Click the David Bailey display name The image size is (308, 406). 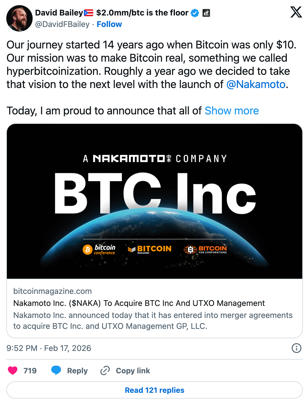pos(59,13)
